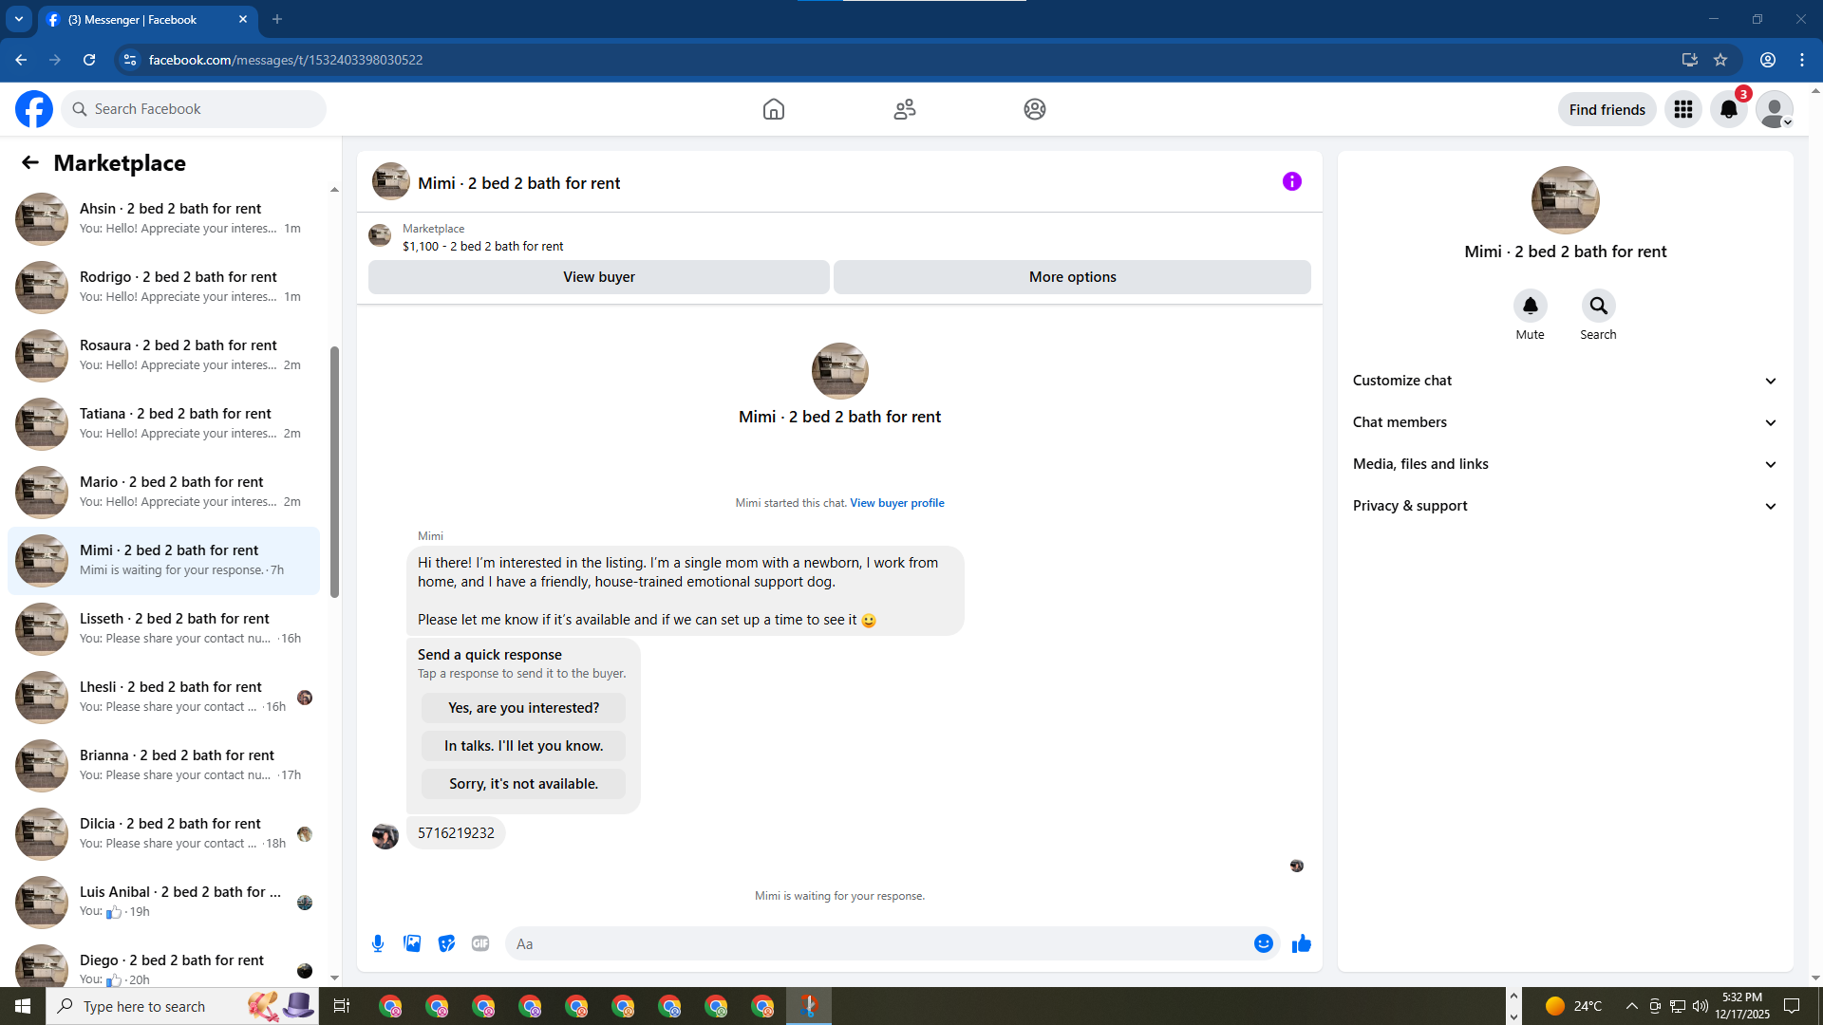Click the voice clip microphone icon
Viewport: 1823px width, 1025px height.
[378, 943]
